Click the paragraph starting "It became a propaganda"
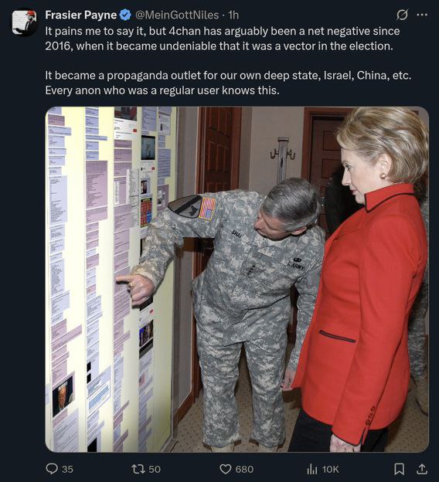 pos(228,83)
